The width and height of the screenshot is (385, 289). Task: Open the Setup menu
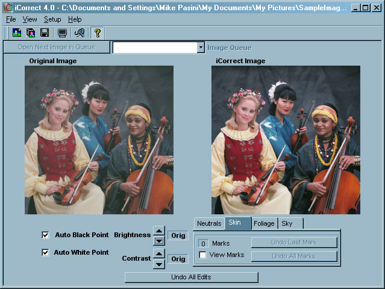52,19
